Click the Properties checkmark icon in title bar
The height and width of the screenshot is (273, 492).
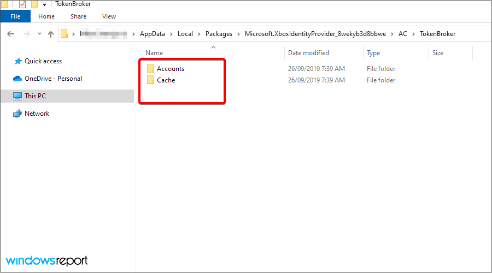[x=22, y=4]
